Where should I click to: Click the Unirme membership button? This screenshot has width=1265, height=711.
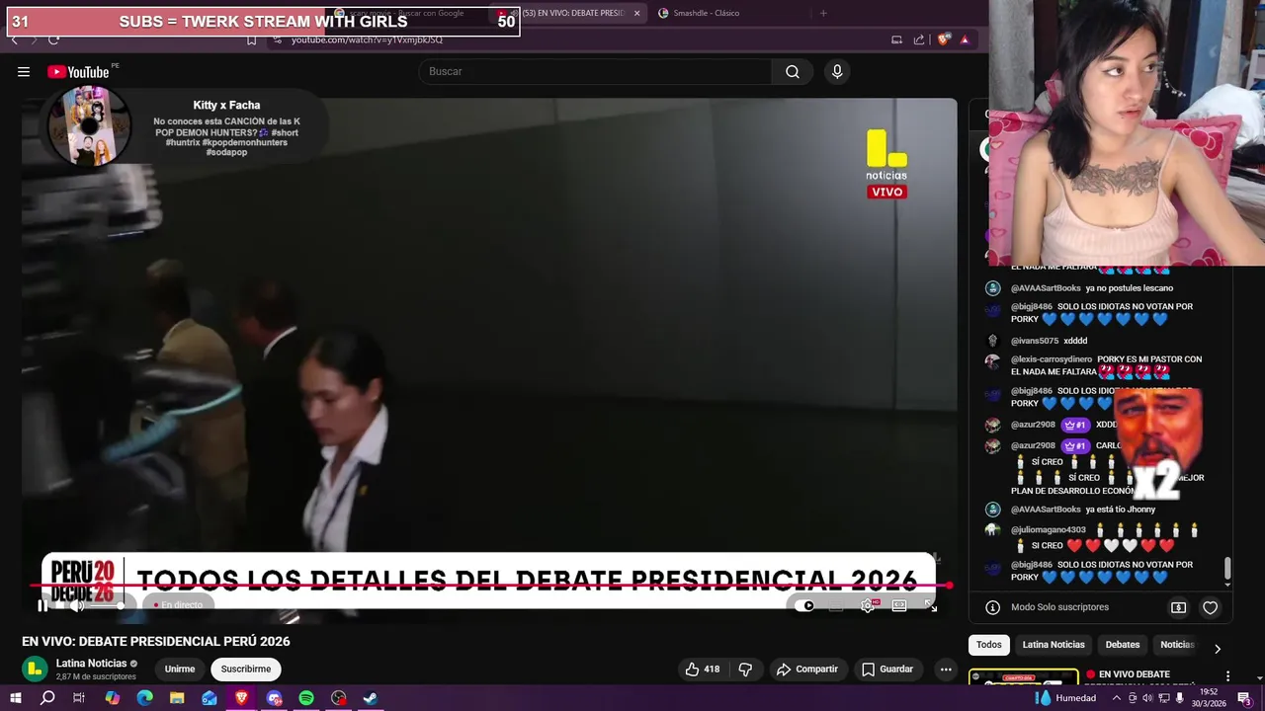point(180,669)
